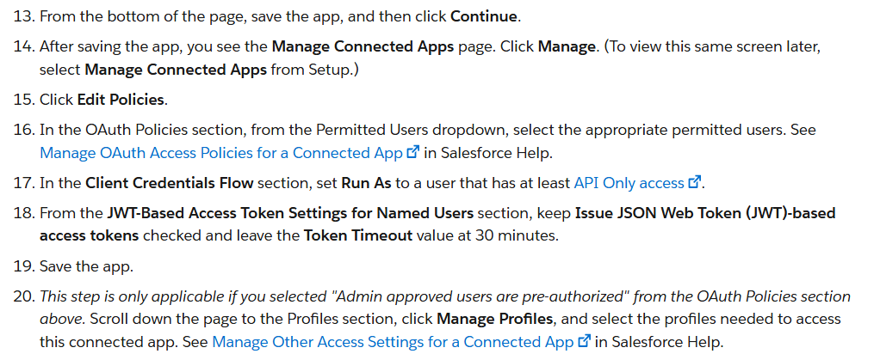Image resolution: width=874 pixels, height=360 pixels.
Task: Click external-link icon beside API Only access
Action: 695,182
